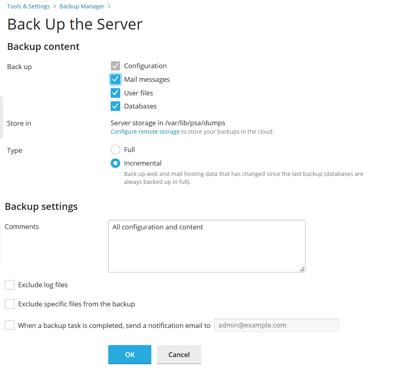Viewport: 409px width, 371px height.
Task: Enable Exclude log files
Action: [10, 284]
